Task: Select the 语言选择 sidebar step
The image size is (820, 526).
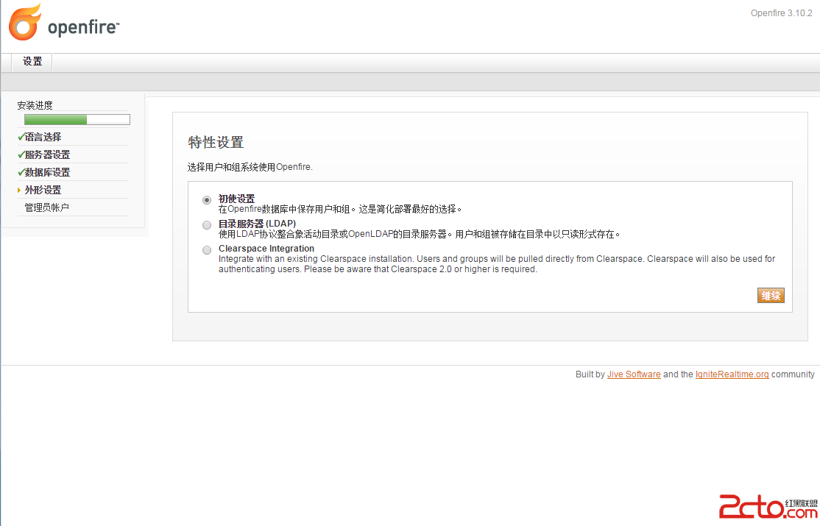Action: pyautogui.click(x=43, y=137)
